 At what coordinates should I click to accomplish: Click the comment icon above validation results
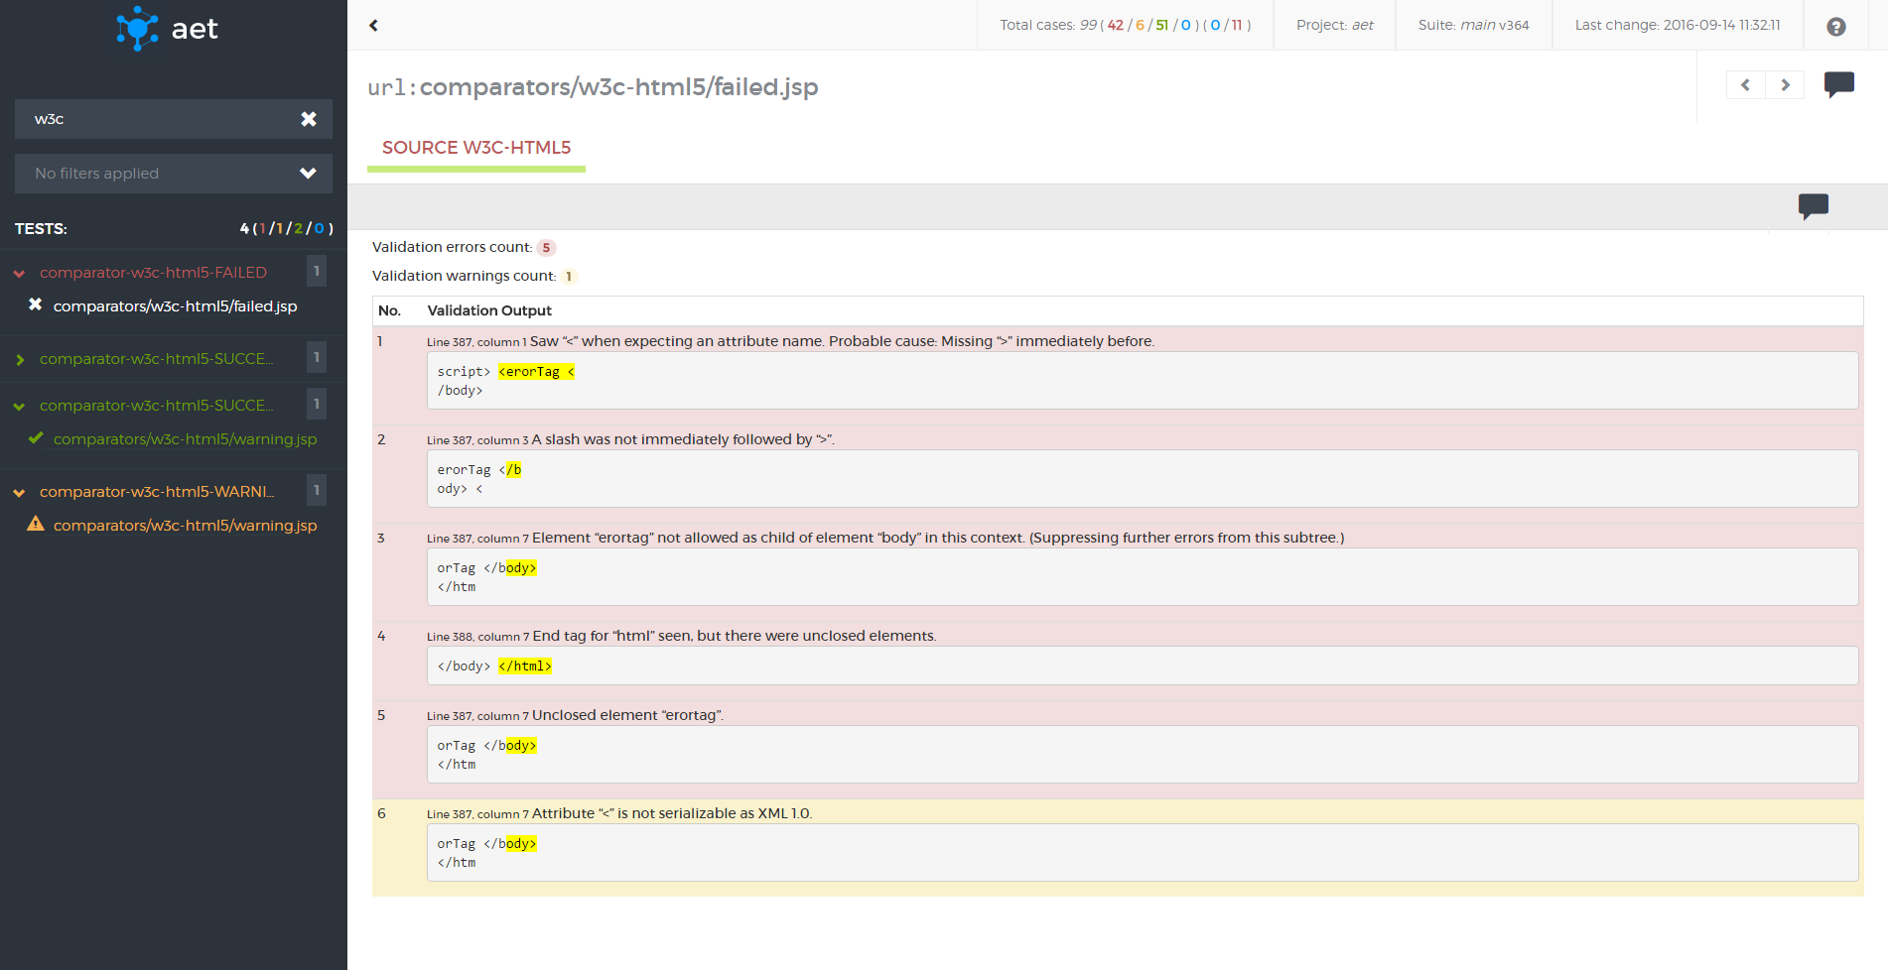(1813, 206)
